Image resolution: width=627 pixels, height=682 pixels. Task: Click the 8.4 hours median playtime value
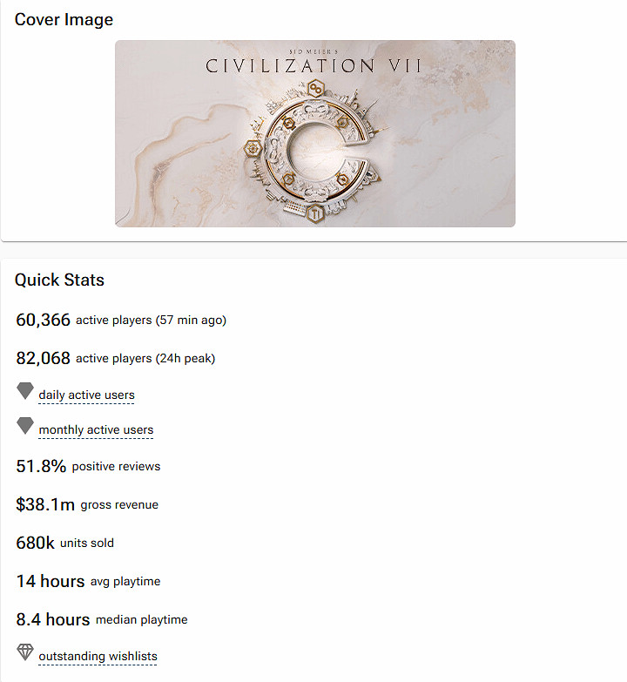click(52, 620)
